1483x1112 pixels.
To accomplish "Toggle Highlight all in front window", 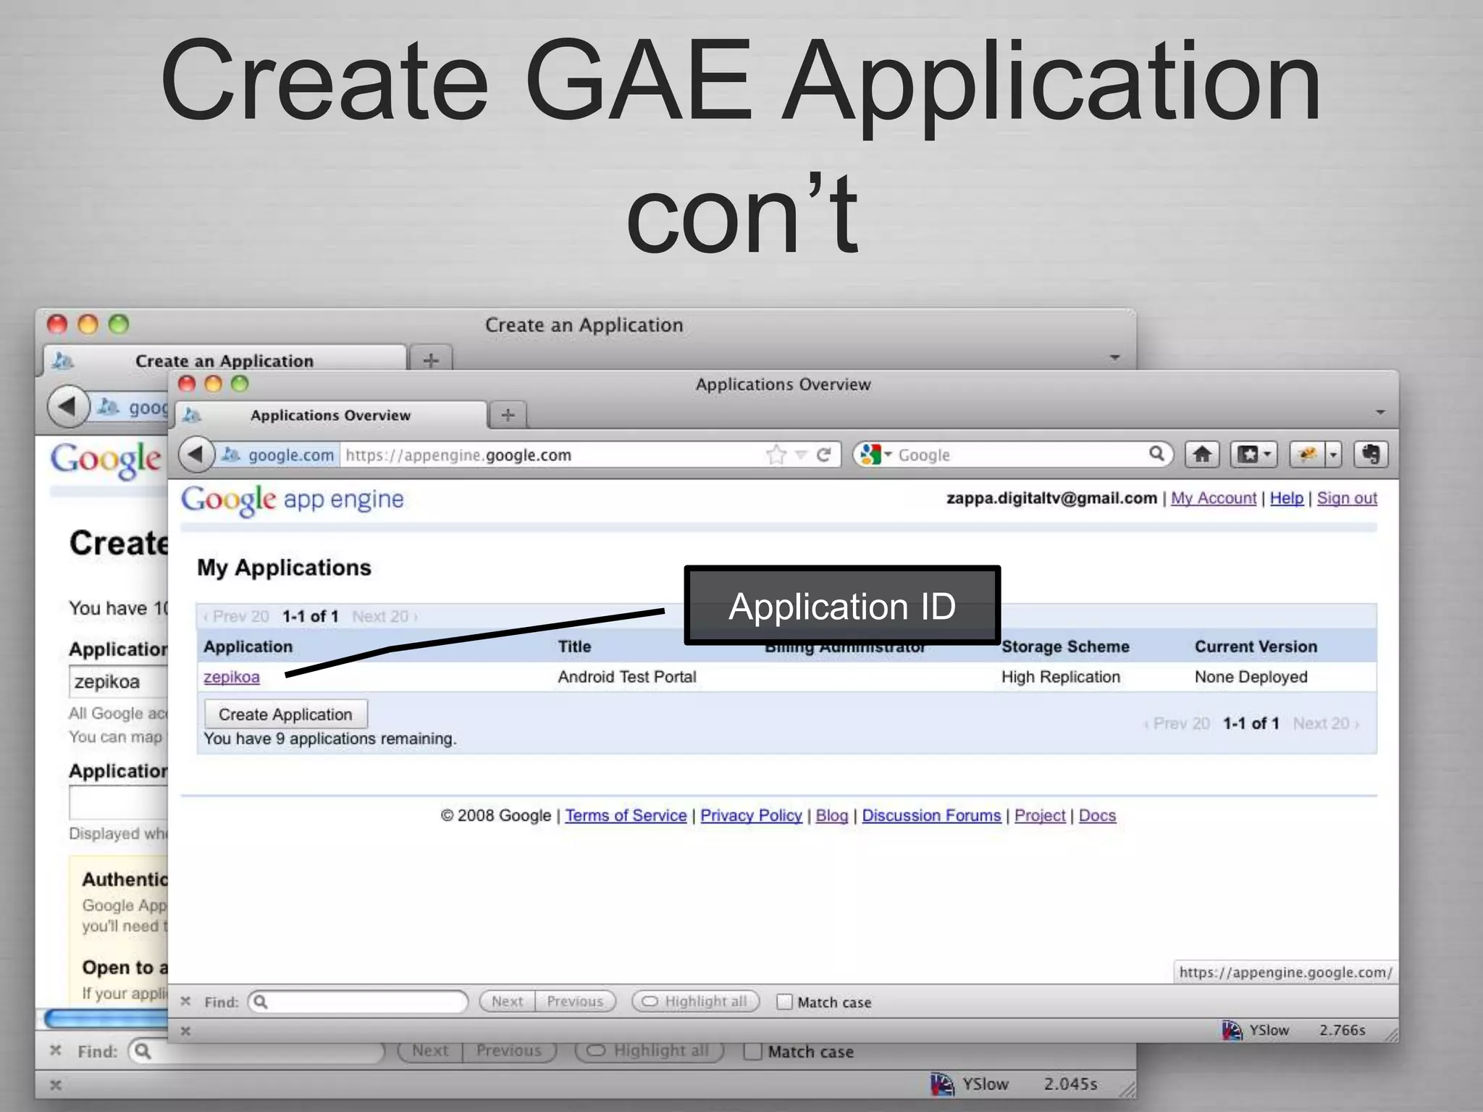I will 696,1001.
